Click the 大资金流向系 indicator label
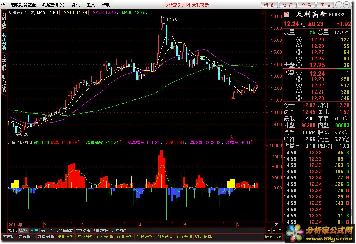This screenshot has width=356, height=244. click(20, 142)
